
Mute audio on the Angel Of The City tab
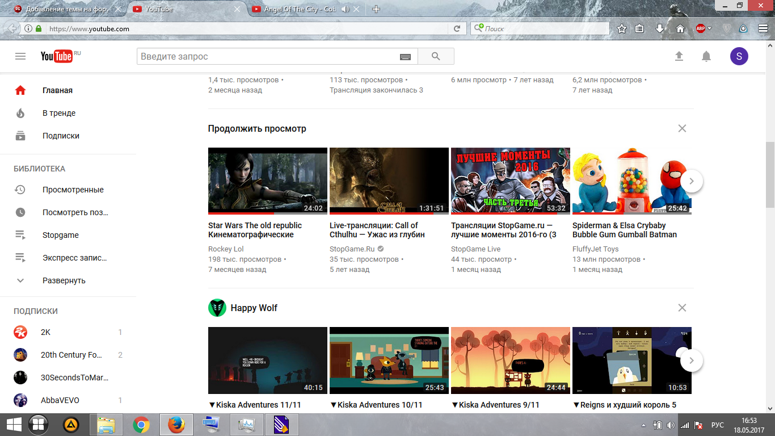click(344, 9)
